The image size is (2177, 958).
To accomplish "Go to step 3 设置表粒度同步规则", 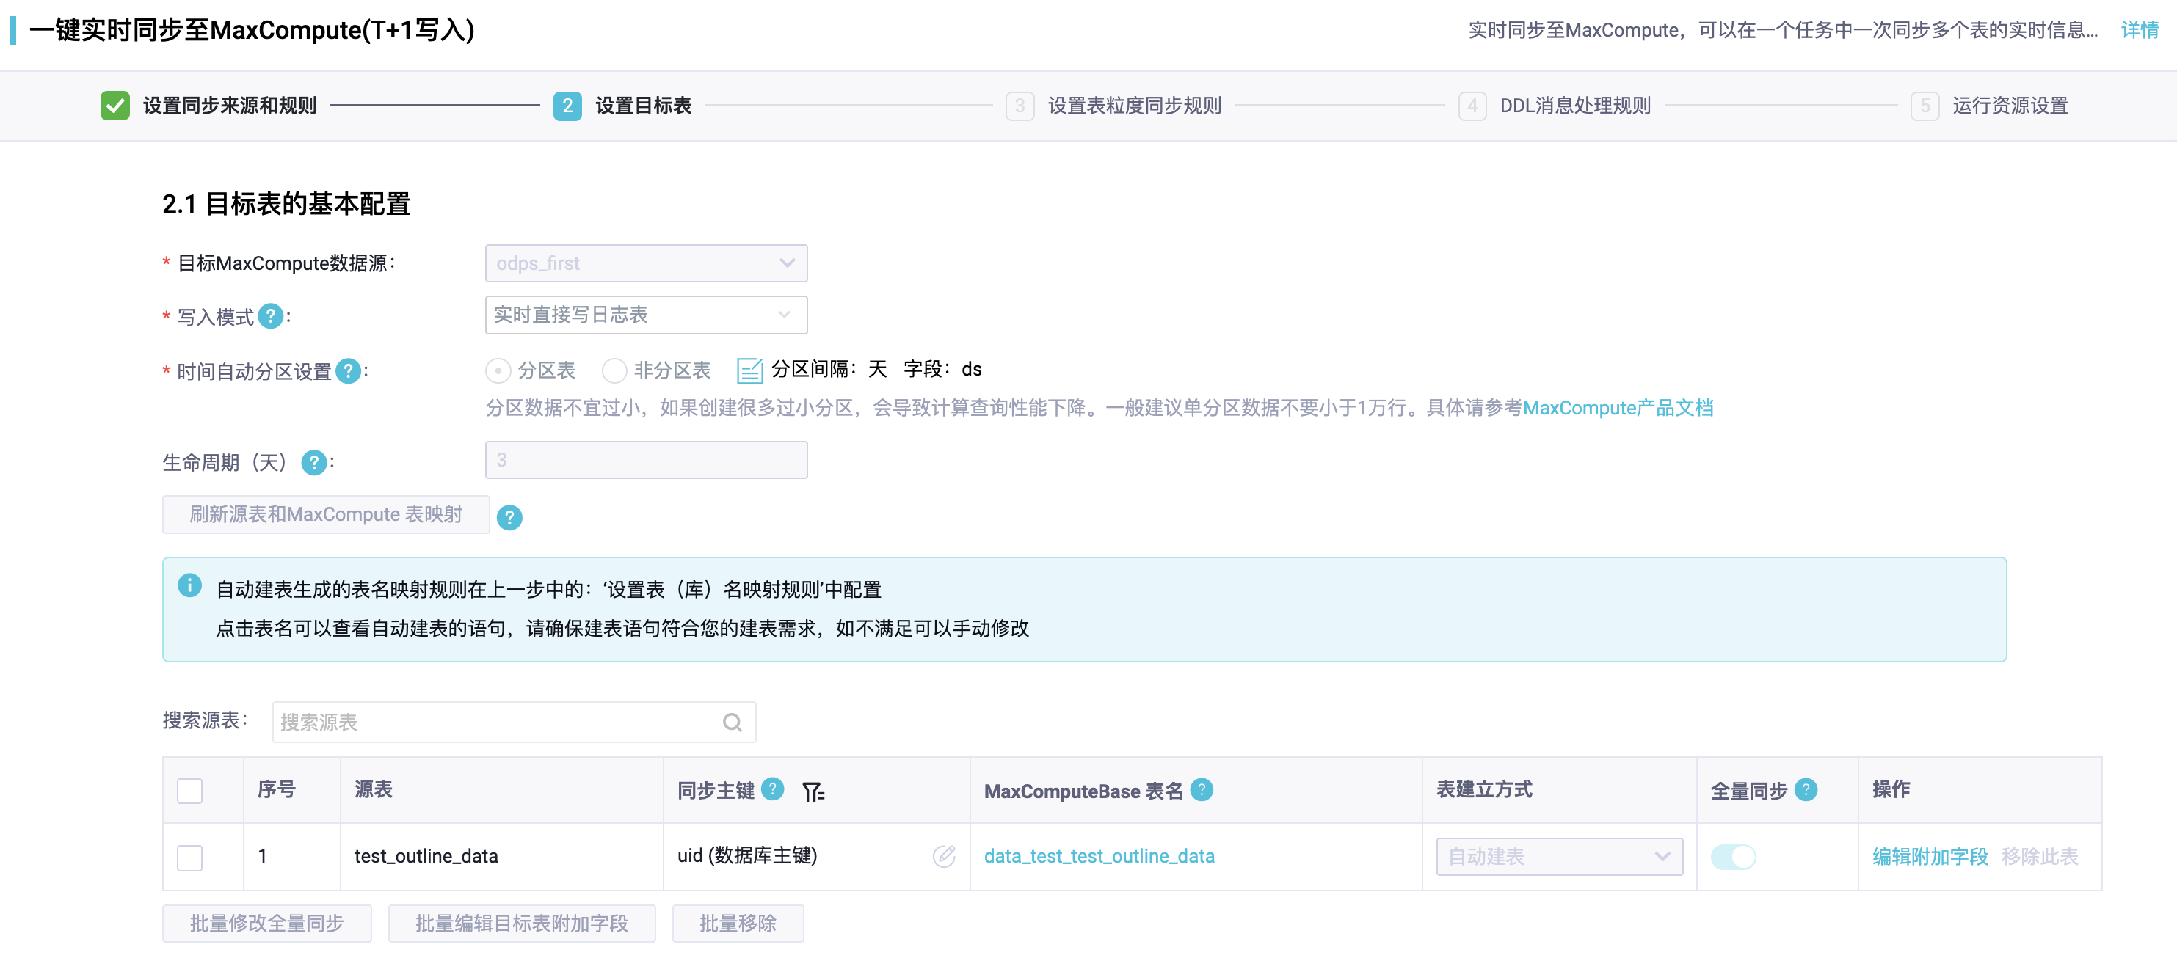I will coord(1133,106).
